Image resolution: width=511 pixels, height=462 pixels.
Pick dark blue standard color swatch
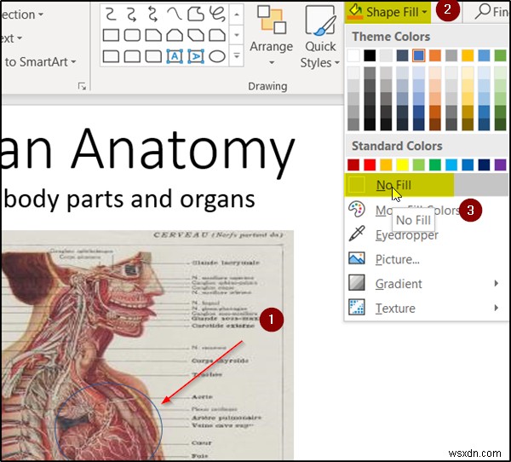pyautogui.click(x=484, y=165)
